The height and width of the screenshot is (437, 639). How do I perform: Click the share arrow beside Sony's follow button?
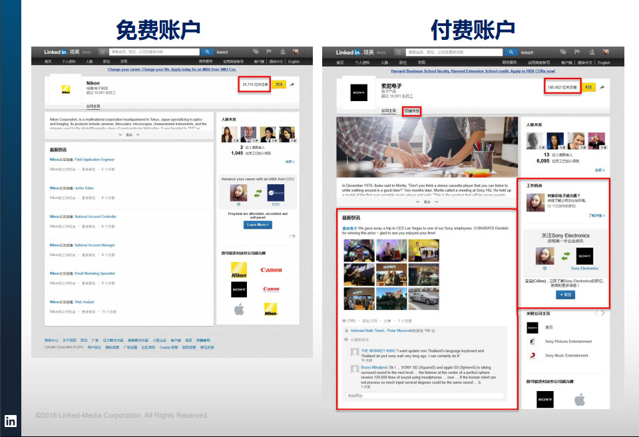(602, 87)
